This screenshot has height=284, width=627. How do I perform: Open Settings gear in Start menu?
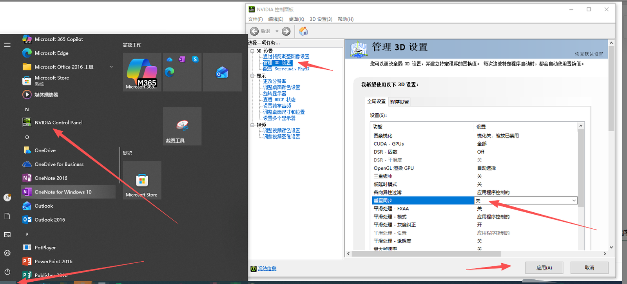click(7, 253)
